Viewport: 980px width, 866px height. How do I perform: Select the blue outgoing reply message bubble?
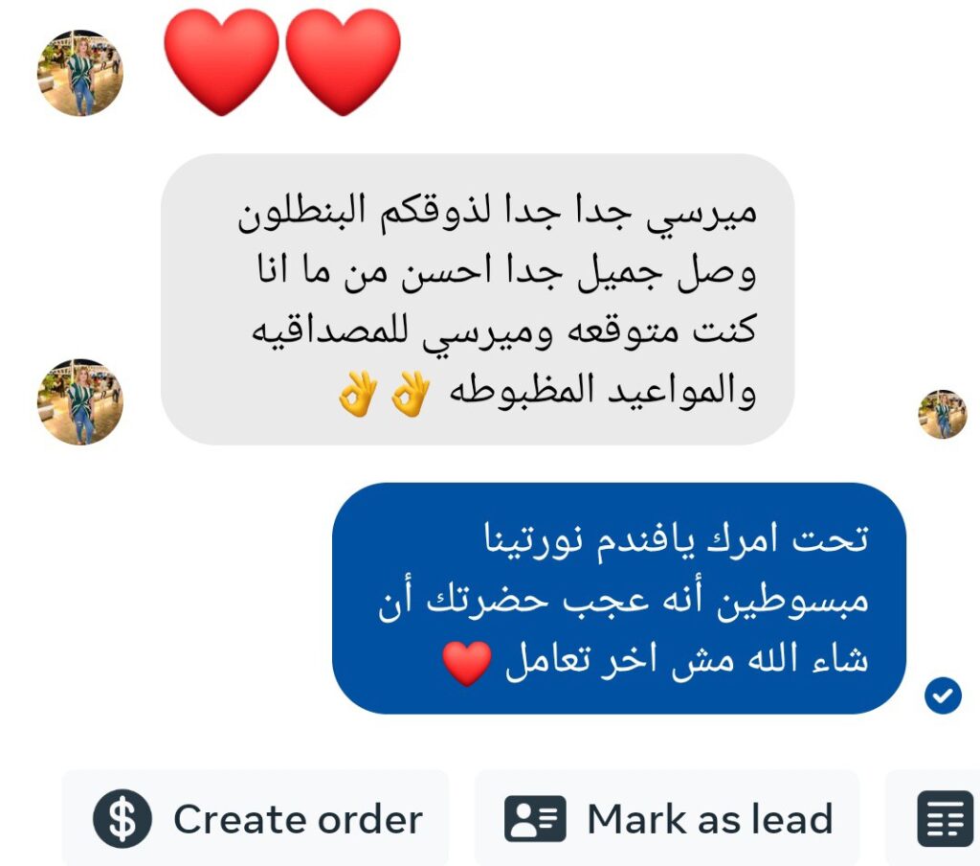click(619, 598)
